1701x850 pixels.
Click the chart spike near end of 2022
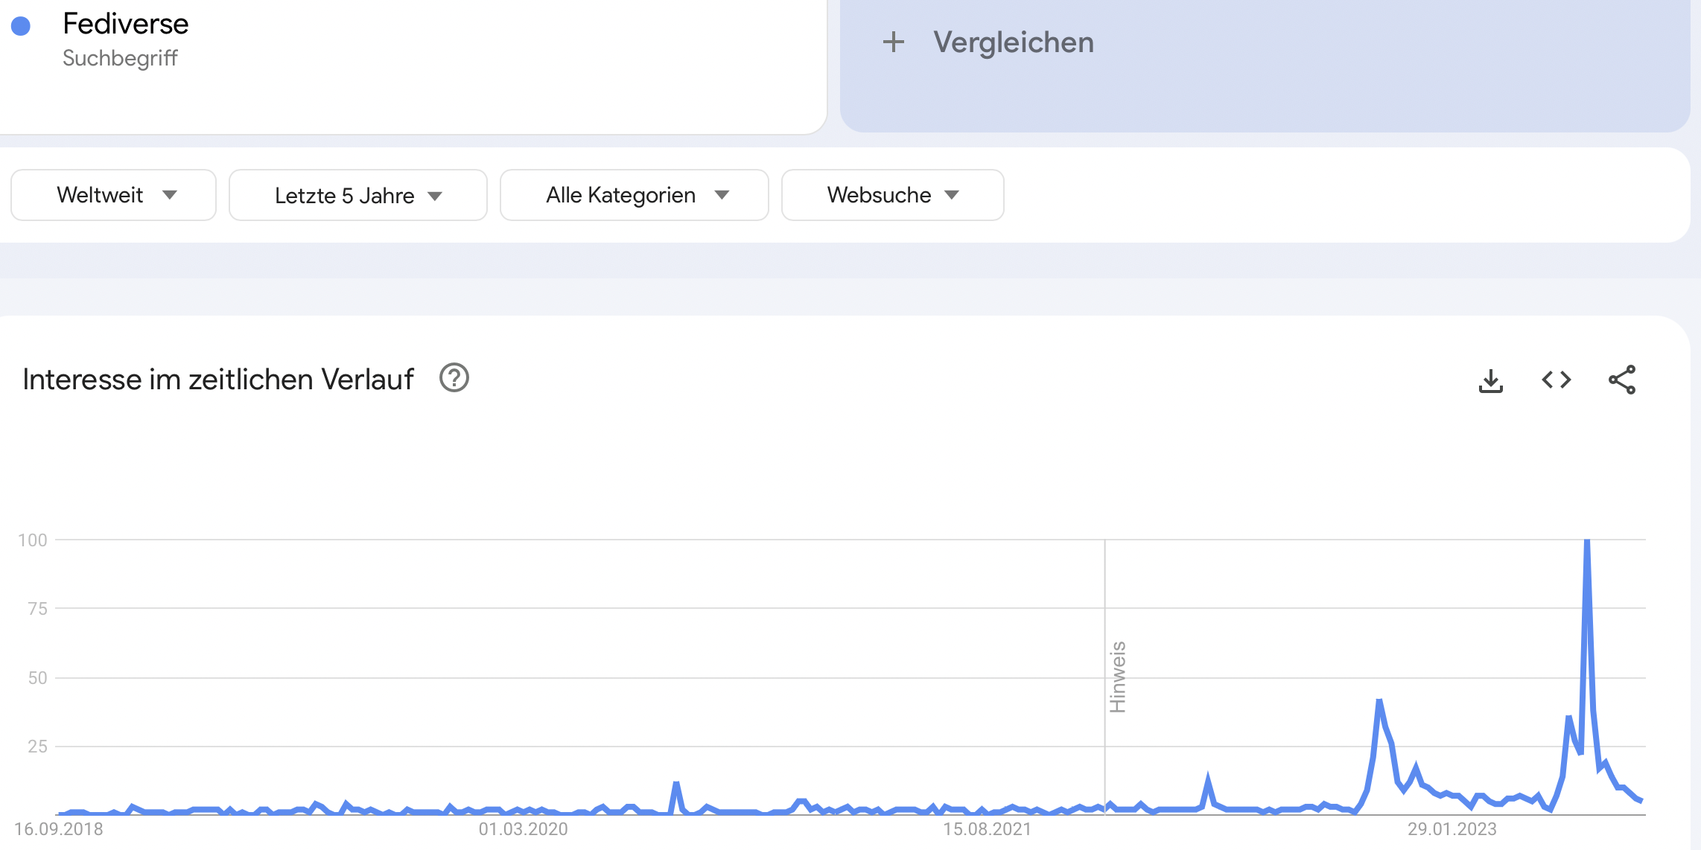pyautogui.click(x=1379, y=702)
